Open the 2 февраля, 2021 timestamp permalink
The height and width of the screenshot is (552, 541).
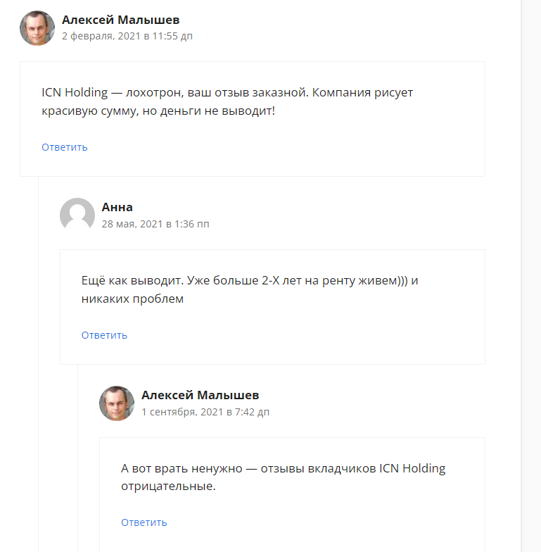127,36
